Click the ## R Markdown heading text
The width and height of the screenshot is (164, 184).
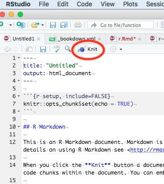[44, 127]
